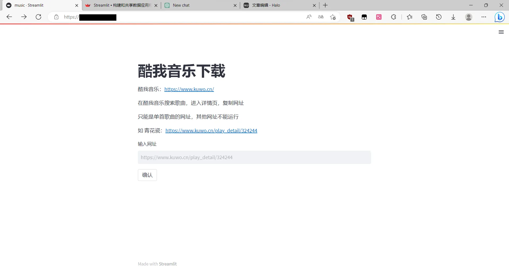Open the Streamlit footer link
Image resolution: width=509 pixels, height=270 pixels.
(x=168, y=264)
